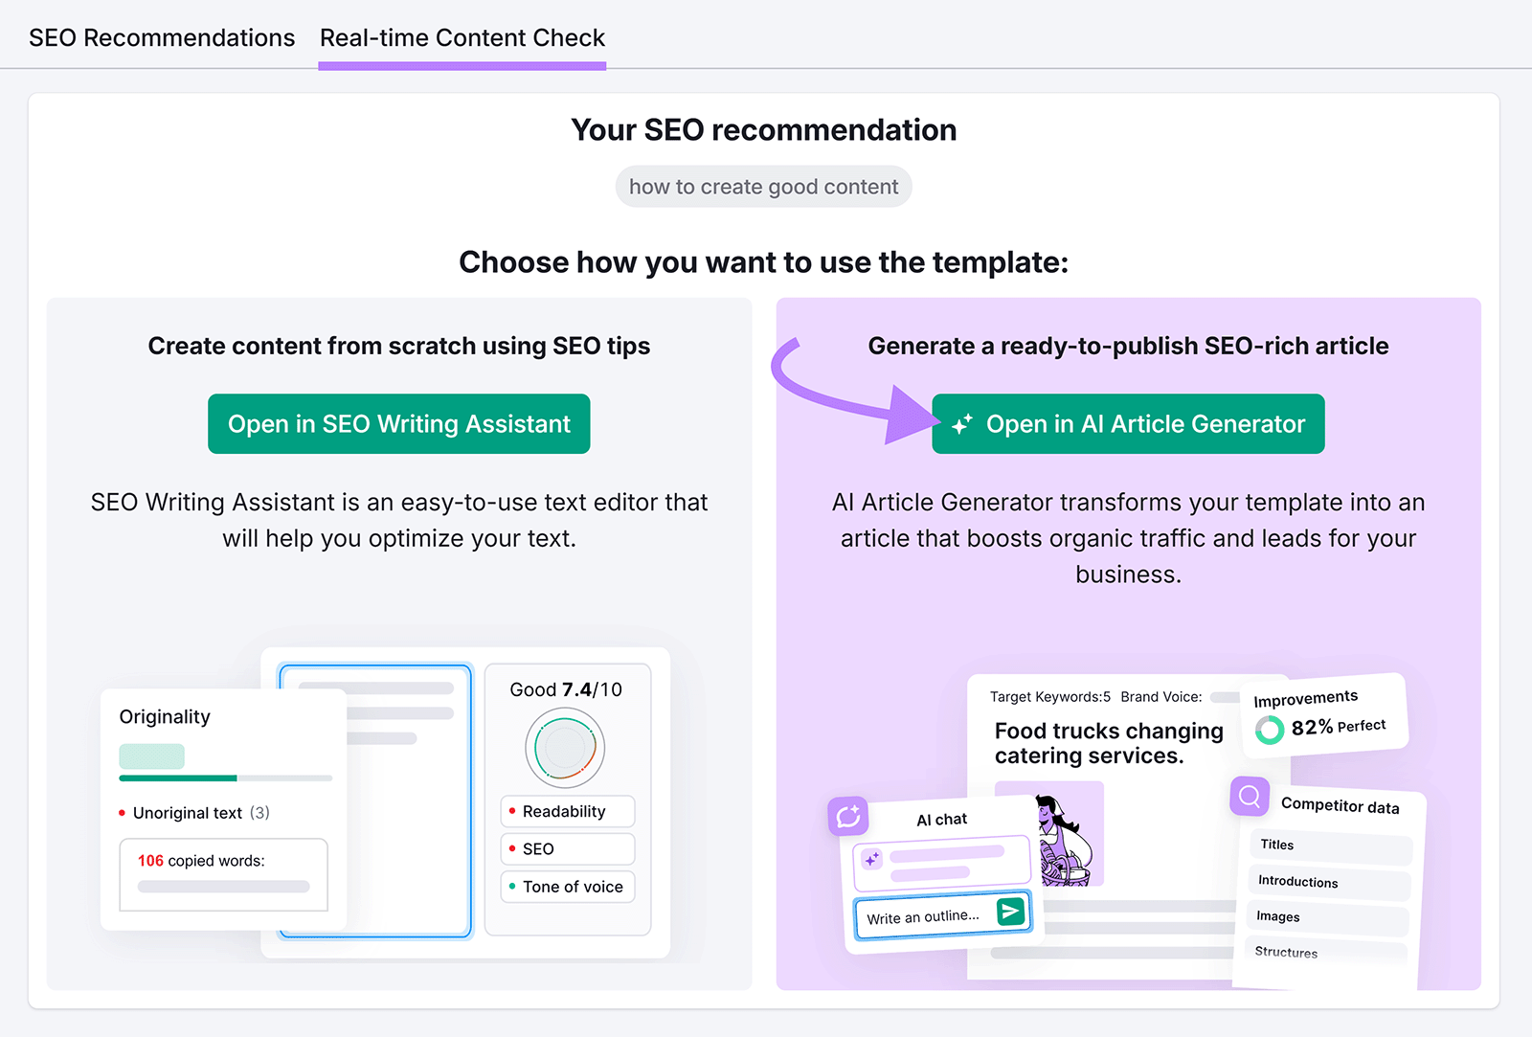The image size is (1532, 1037).
Task: Toggle the green dot on Tone of voice
Action: pyautogui.click(x=514, y=887)
